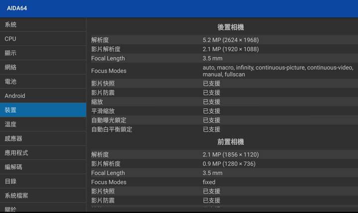Select the 後置相機 section header

point(230,27)
